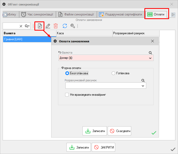Click the magnifier next to Розрахунковий рахунок
Image resolution: width=178 pixels, height=154 pixels.
(143, 81)
